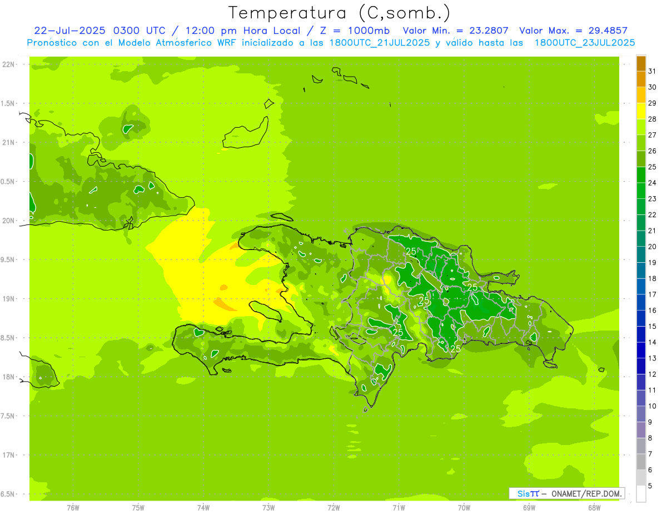667x515 pixels.
Task: Click the legend swatch between 17 and 18
Action: coord(641,287)
